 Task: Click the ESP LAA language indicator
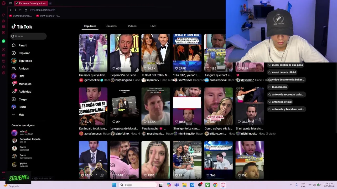tap(303, 185)
